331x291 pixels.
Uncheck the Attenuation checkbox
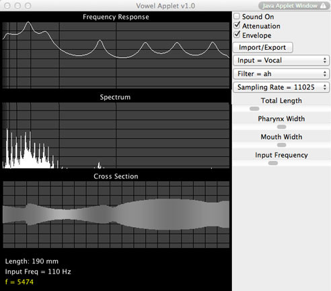pyautogui.click(x=237, y=26)
